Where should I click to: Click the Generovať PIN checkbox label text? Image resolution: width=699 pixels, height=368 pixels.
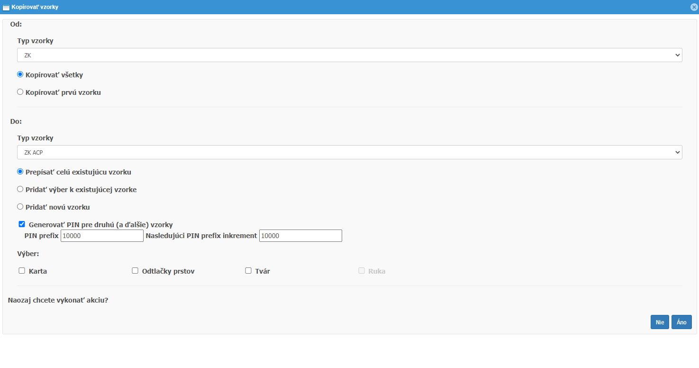tap(100, 225)
